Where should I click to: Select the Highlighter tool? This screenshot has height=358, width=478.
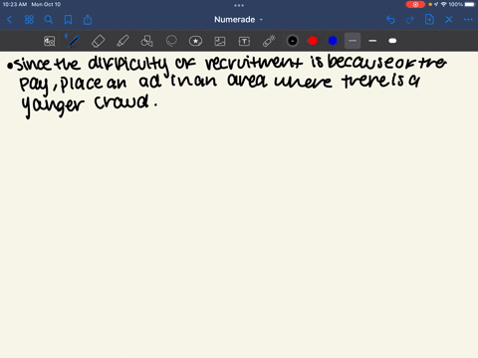tap(122, 41)
